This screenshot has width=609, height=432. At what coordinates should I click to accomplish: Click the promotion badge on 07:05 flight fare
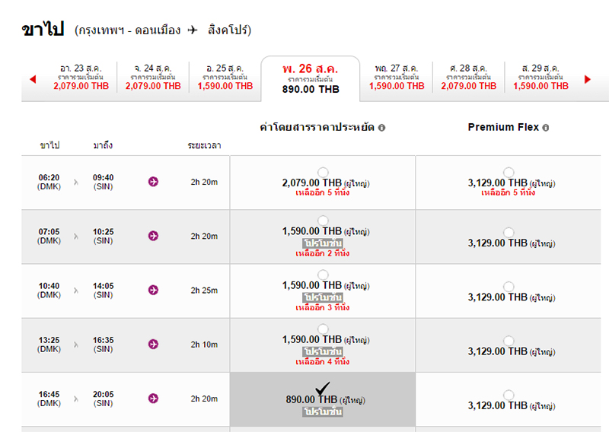(323, 243)
